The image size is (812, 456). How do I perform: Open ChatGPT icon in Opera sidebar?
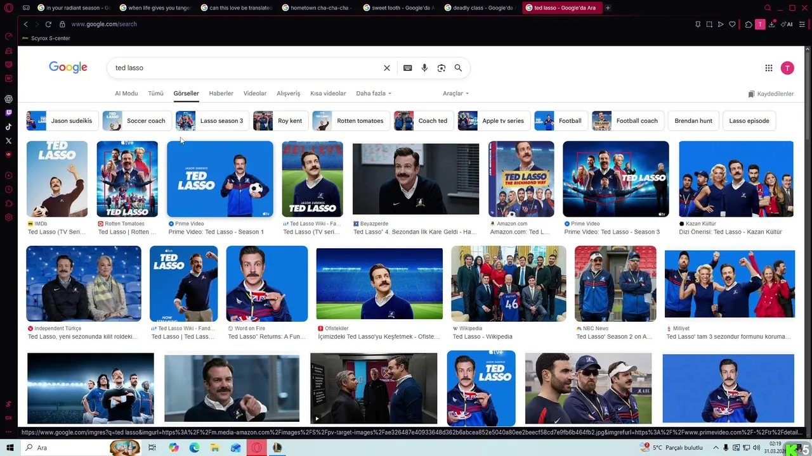click(9, 99)
